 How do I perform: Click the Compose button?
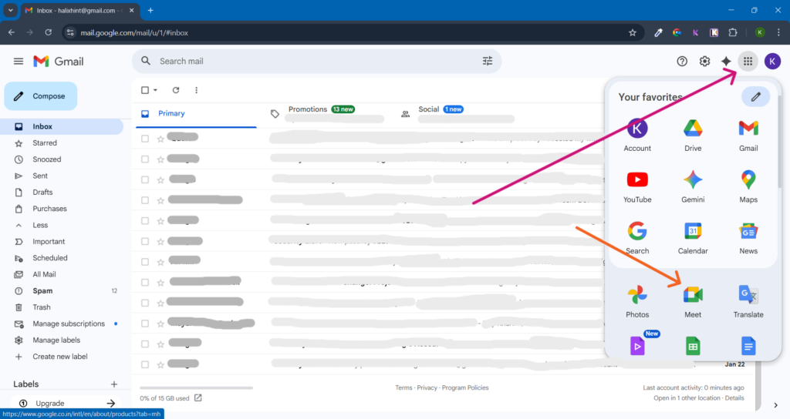[41, 96]
